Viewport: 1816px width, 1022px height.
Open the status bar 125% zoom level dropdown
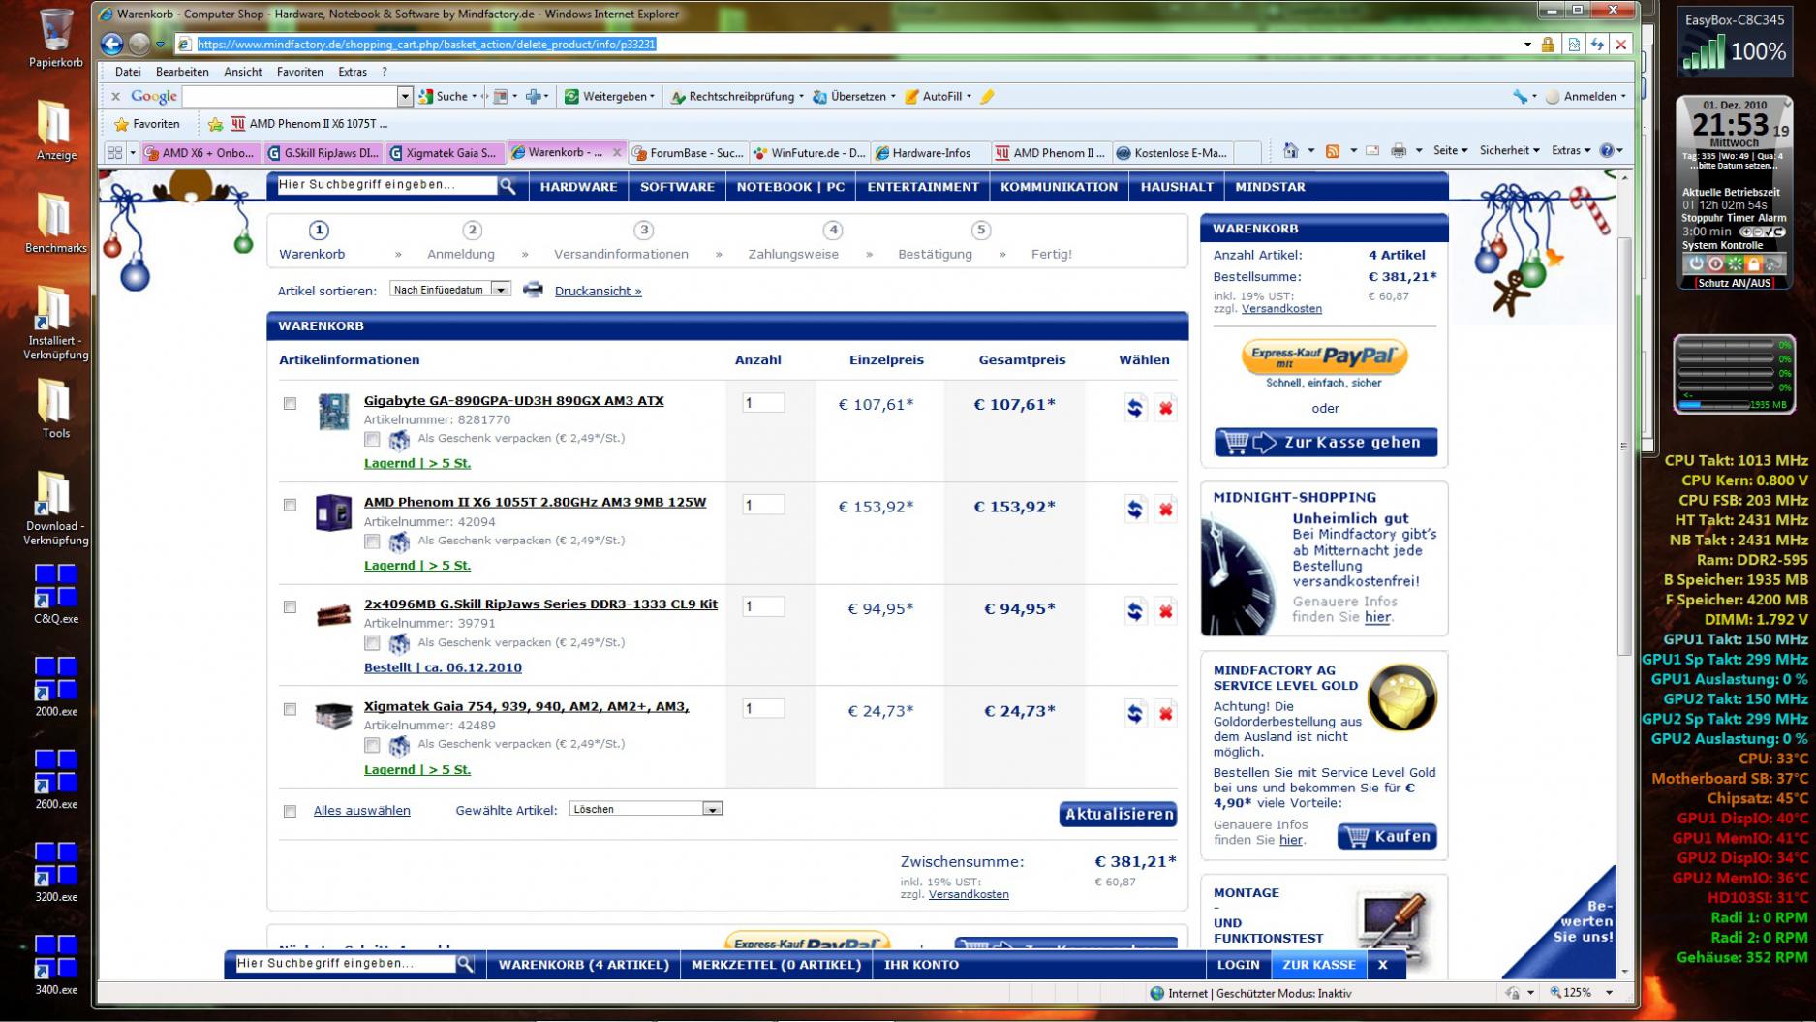click(x=1609, y=993)
